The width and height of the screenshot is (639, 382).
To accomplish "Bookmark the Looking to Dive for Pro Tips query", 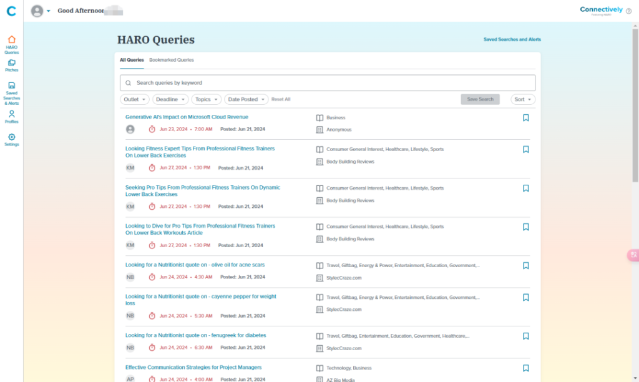I will pos(525,227).
